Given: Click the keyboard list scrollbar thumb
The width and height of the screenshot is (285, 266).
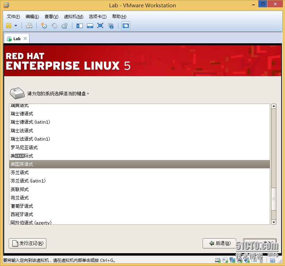Looking at the screenshot, I should (x=274, y=199).
